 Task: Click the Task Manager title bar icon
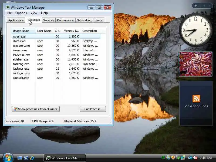[x=8, y=7]
